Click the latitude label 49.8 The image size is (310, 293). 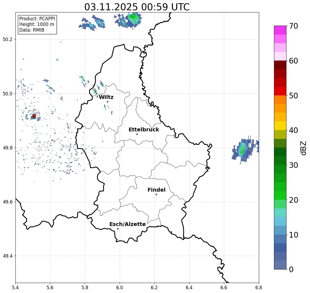(8, 148)
